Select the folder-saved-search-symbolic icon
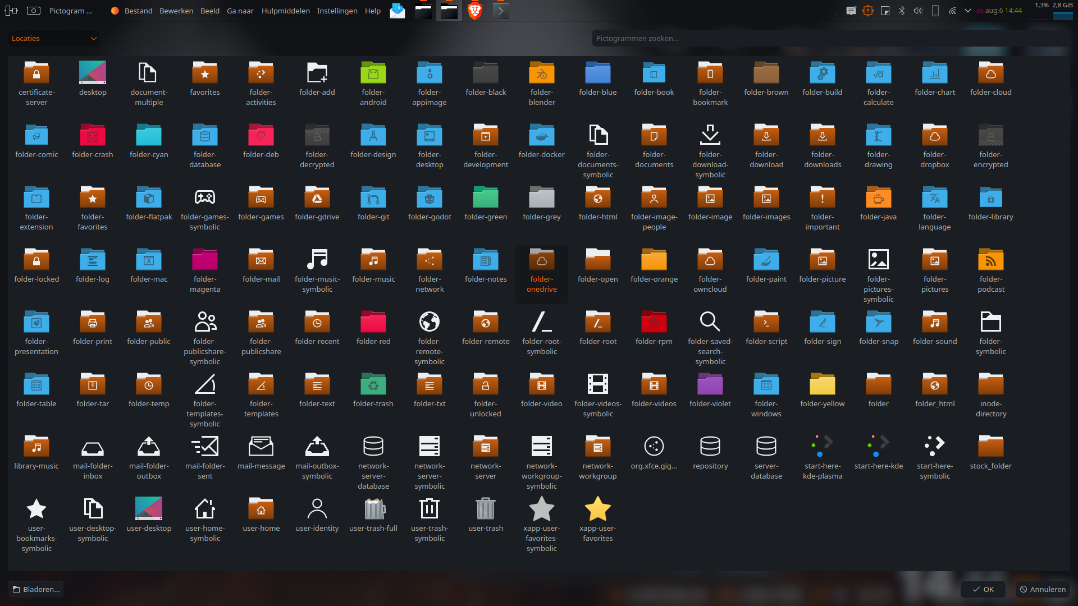The width and height of the screenshot is (1078, 606). tap(710, 323)
